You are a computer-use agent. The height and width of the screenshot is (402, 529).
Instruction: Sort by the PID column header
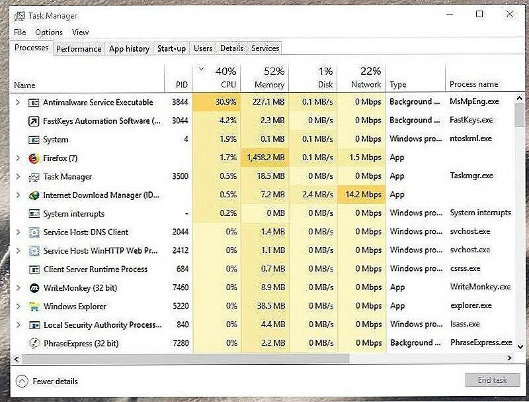click(x=179, y=77)
